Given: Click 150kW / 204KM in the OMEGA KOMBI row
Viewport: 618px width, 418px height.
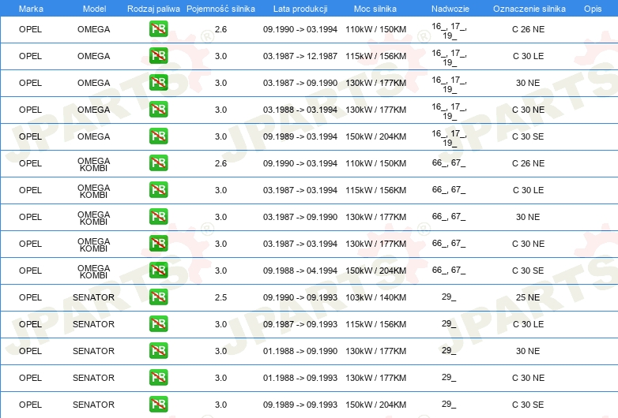Looking at the screenshot, I should tap(375, 271).
